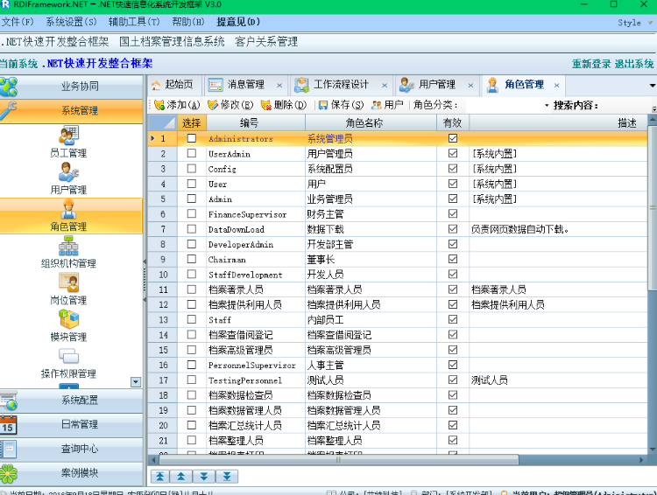Click grid horizontal scrollbar right arrow

(641, 460)
